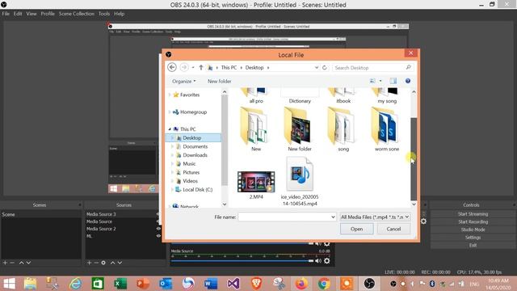This screenshot has width=517, height=291.
Task: Mute the Media Source mixer speaker icon
Action: 318,260
